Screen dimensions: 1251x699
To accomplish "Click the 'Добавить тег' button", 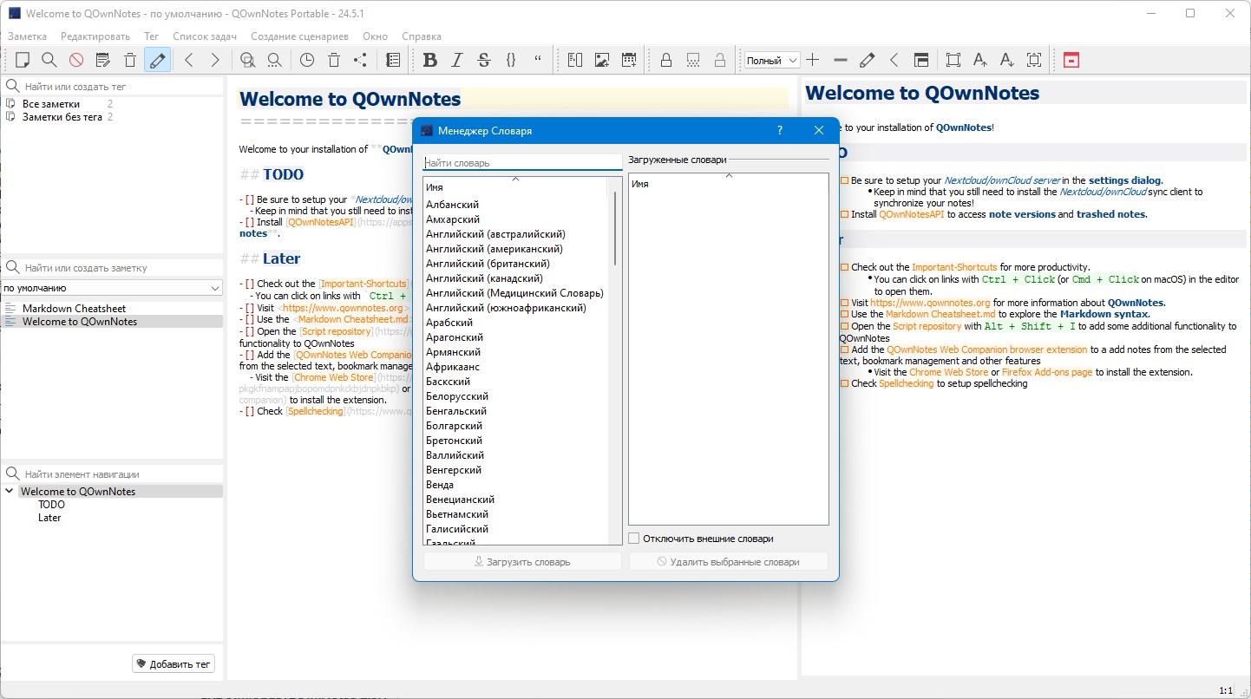I will pos(174,664).
